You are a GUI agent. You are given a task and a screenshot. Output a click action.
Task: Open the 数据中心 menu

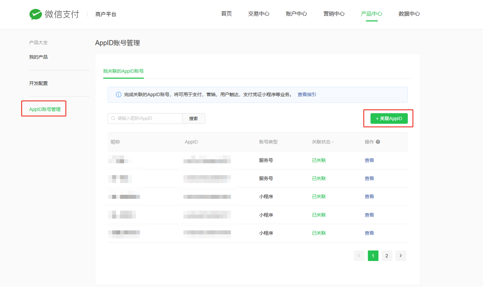pyautogui.click(x=409, y=14)
